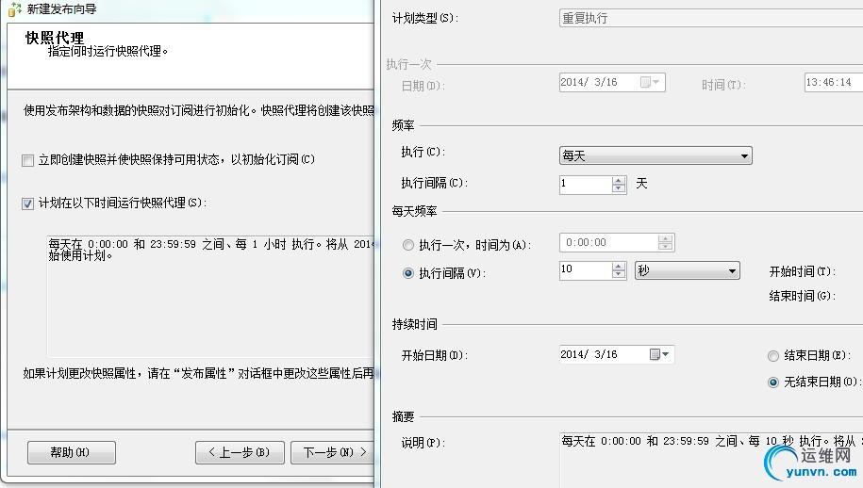Open calendar dropdown for 开始日期
863x488 pixels.
pos(659,354)
